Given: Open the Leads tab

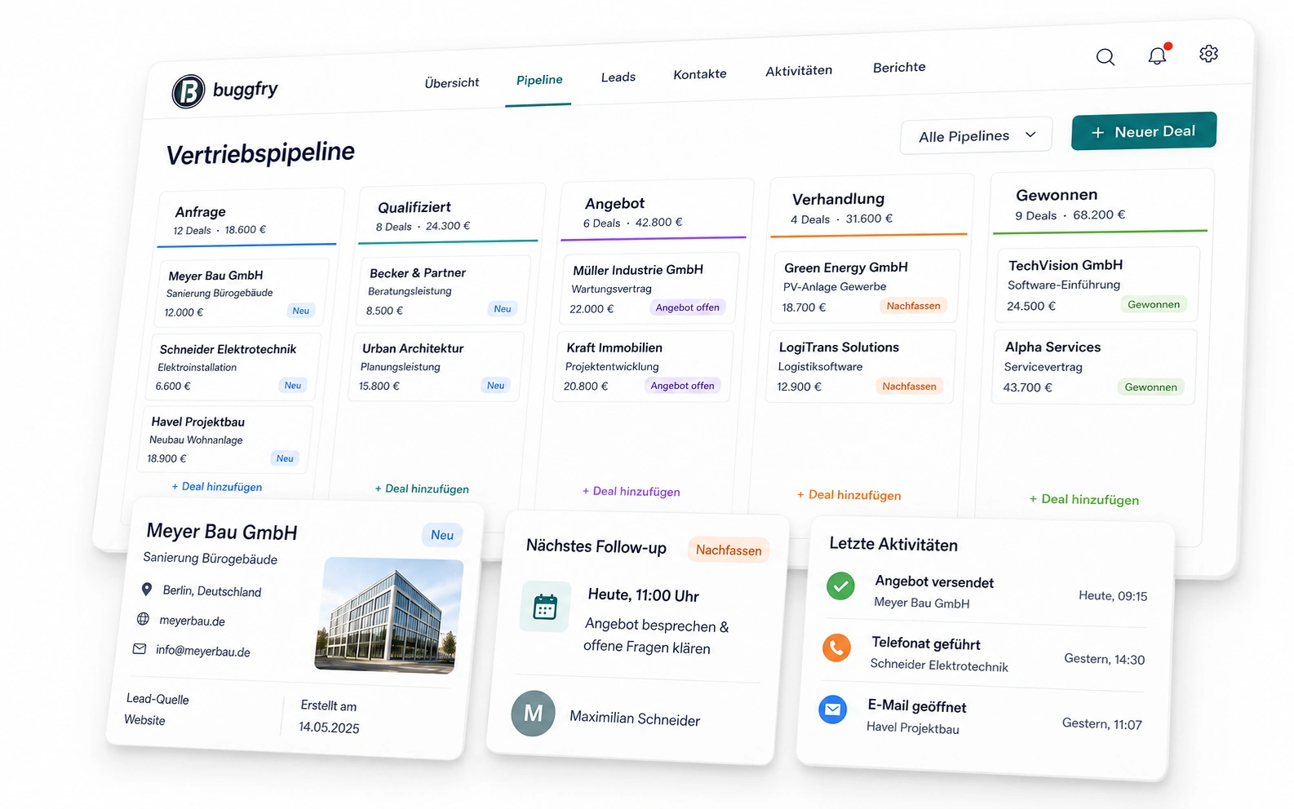Looking at the screenshot, I should (618, 77).
